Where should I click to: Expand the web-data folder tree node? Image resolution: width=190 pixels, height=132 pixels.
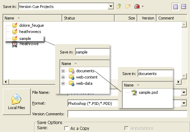63,83
